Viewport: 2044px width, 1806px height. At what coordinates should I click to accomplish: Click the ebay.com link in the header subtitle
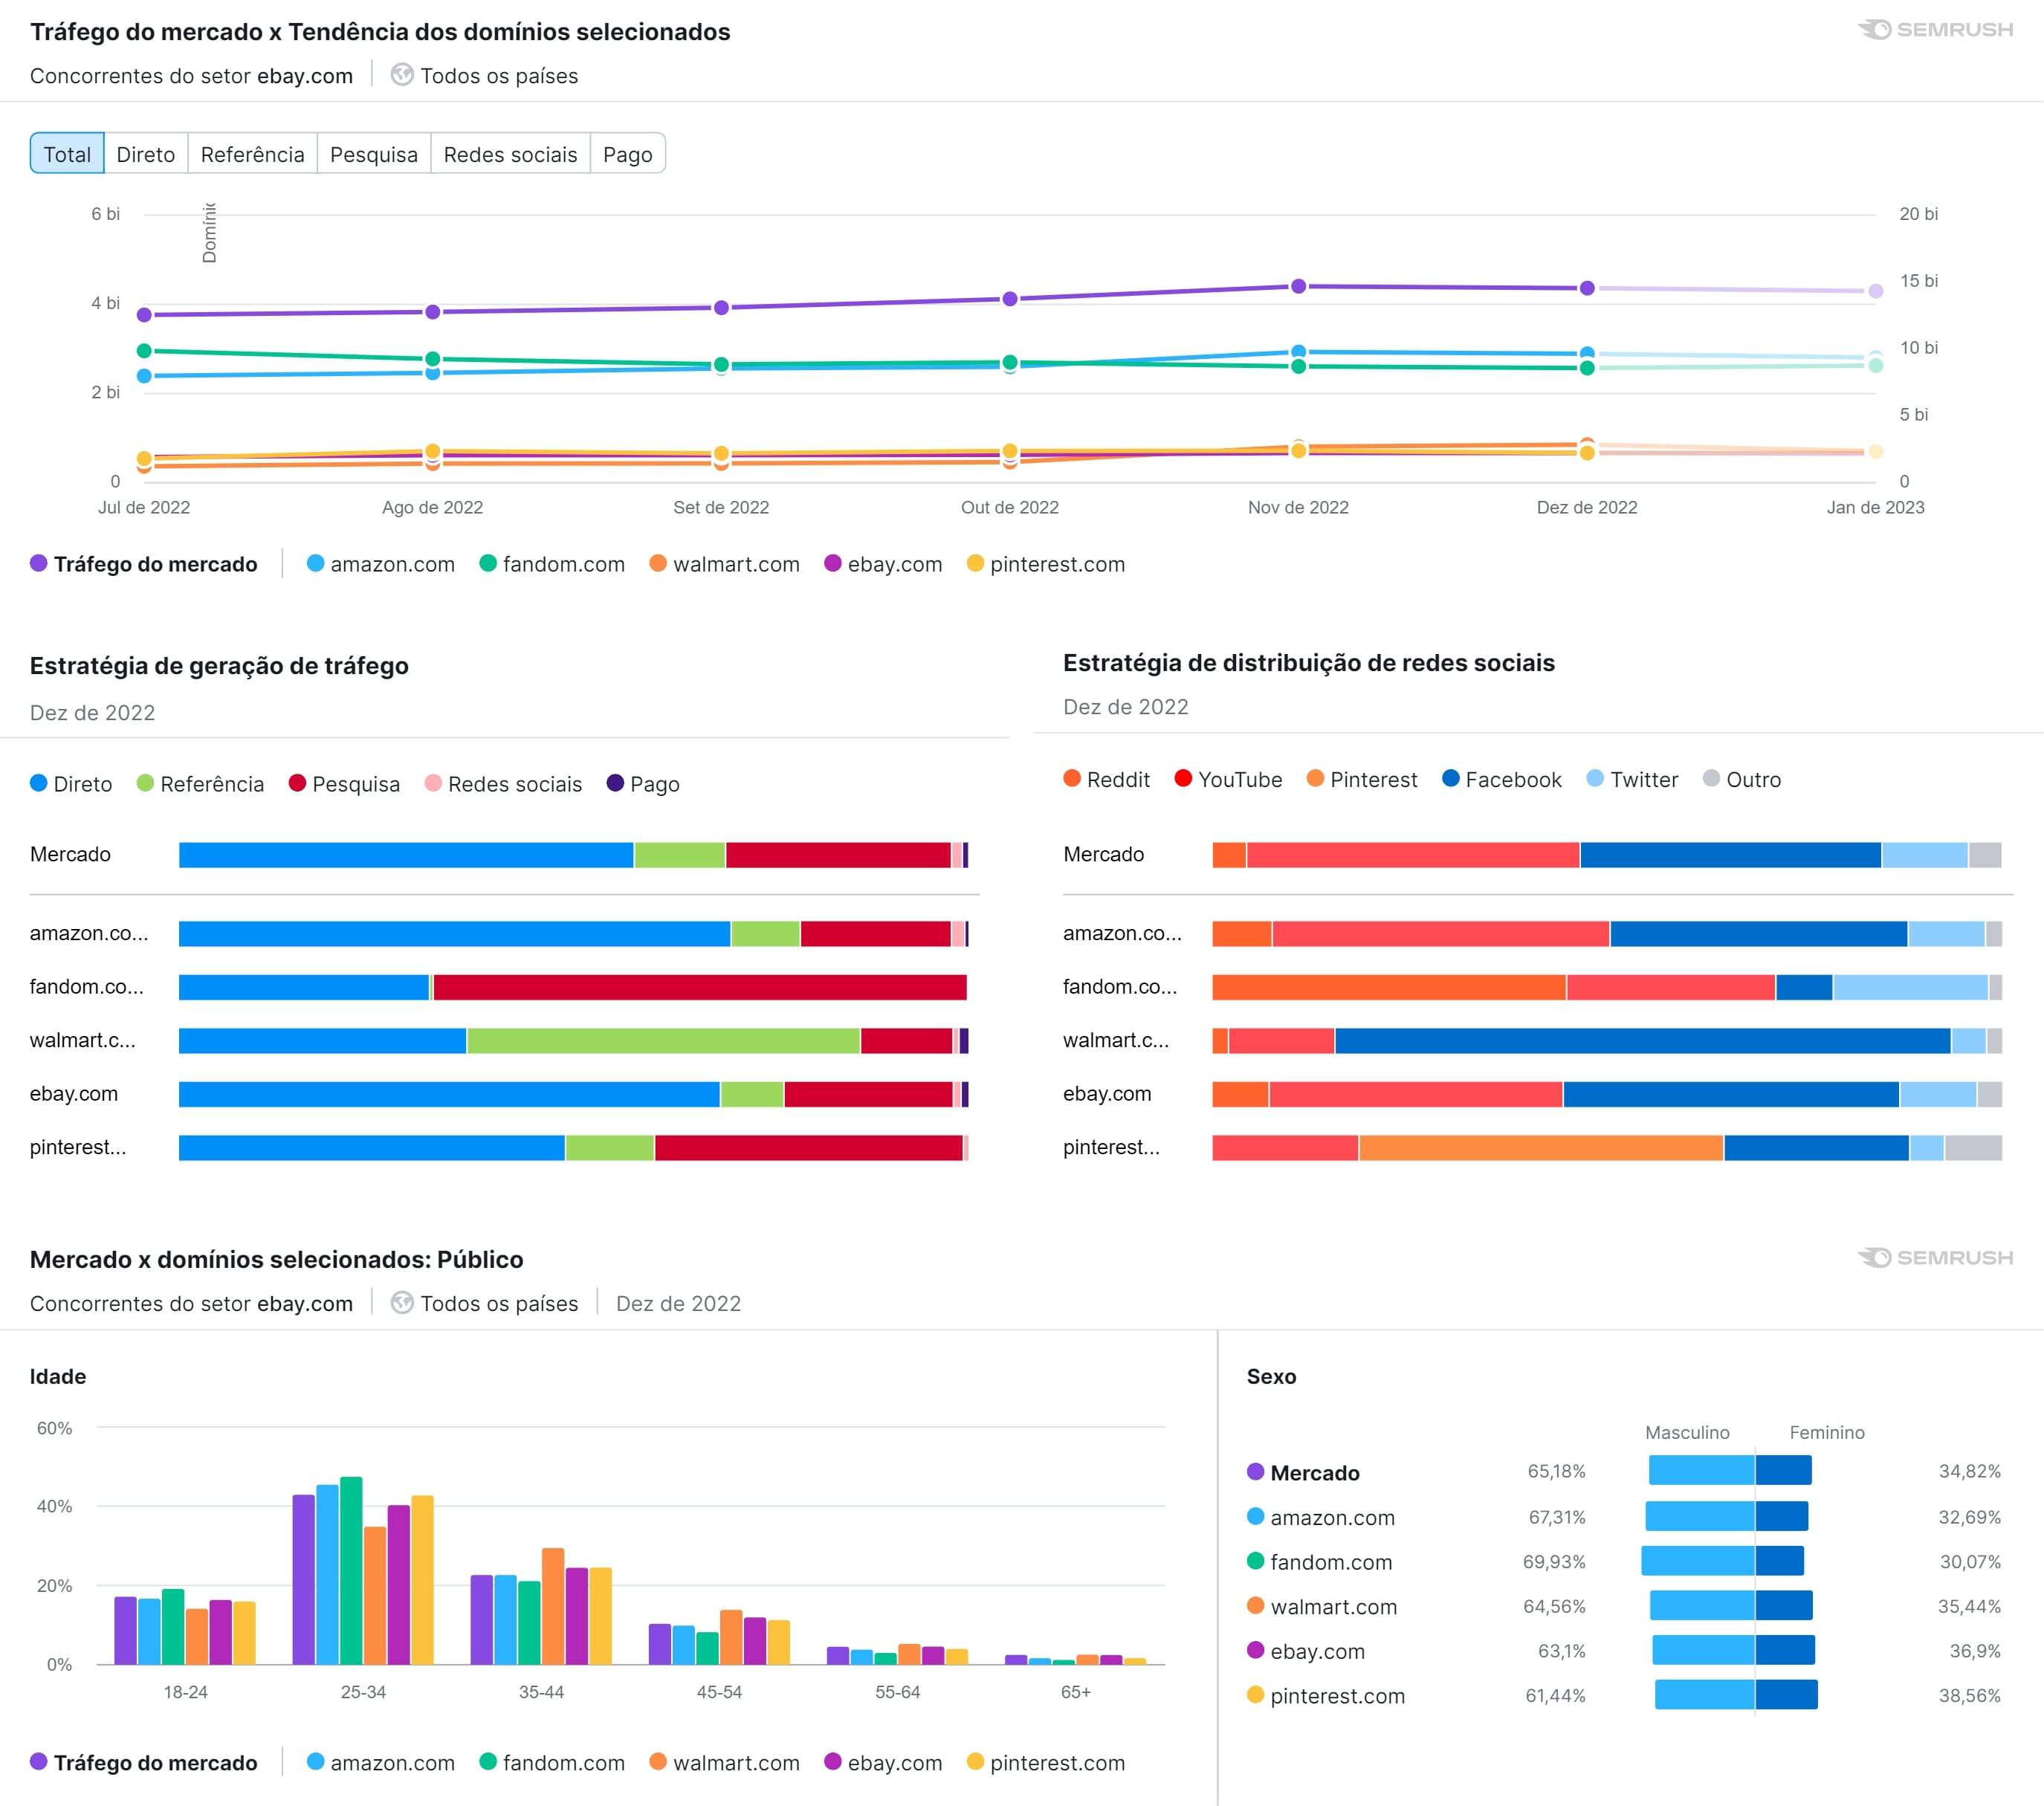pyautogui.click(x=305, y=75)
